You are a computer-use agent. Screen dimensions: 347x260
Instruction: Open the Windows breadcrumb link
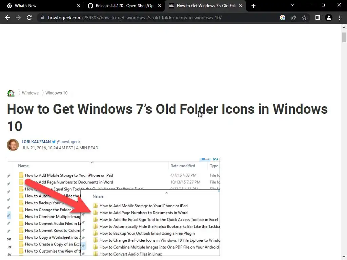pyautogui.click(x=30, y=93)
